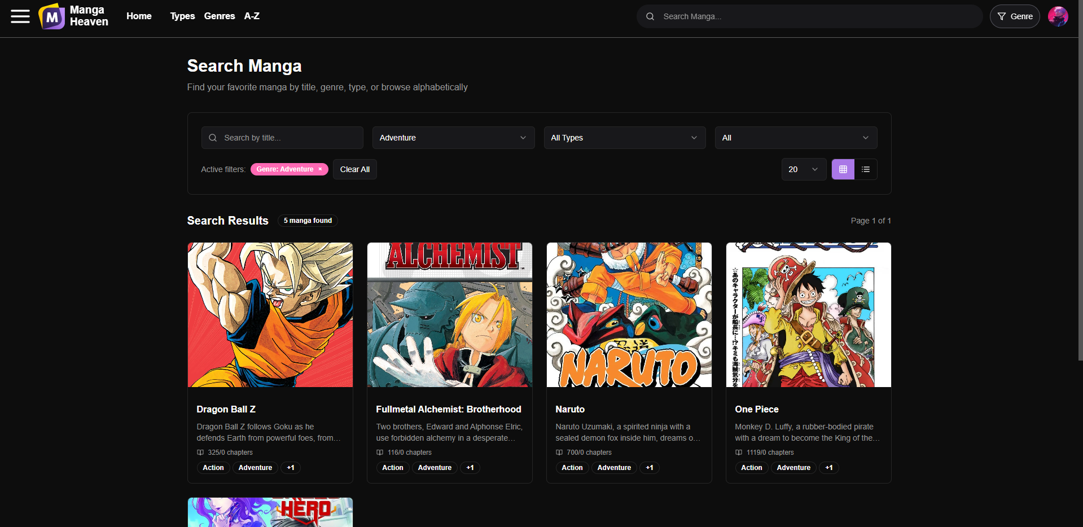Screen dimensions: 1083x527
Task: Go to Home in the navigation
Action: click(x=139, y=16)
